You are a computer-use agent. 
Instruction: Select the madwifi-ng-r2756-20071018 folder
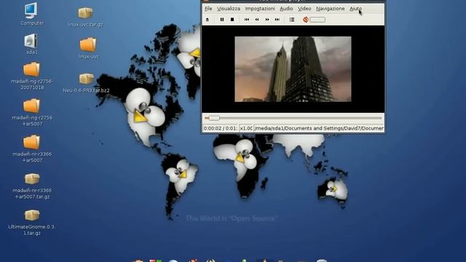(x=32, y=76)
